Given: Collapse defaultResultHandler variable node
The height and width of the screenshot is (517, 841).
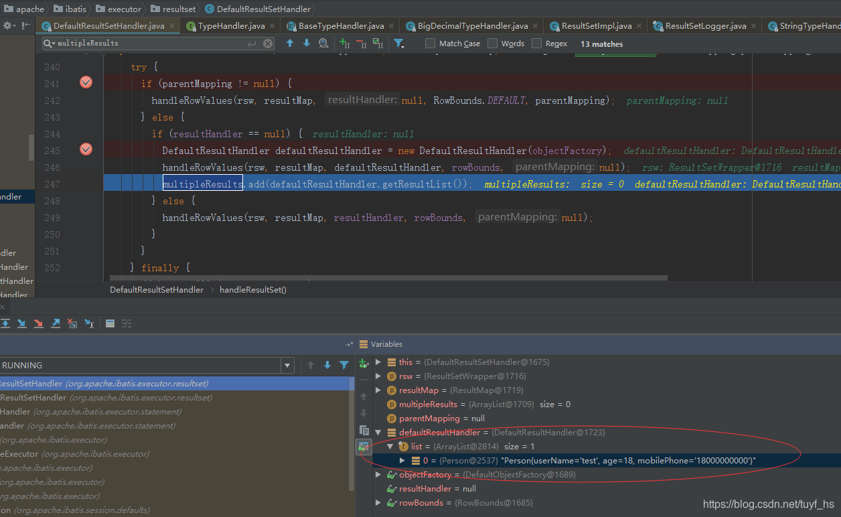Looking at the screenshot, I should click(378, 433).
